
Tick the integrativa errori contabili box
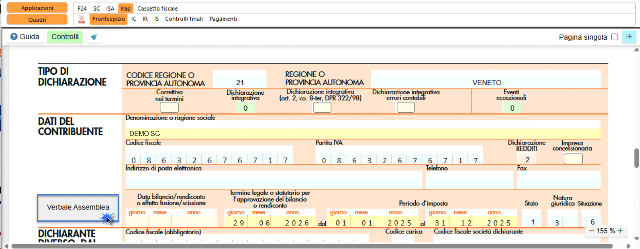[x=406, y=107]
